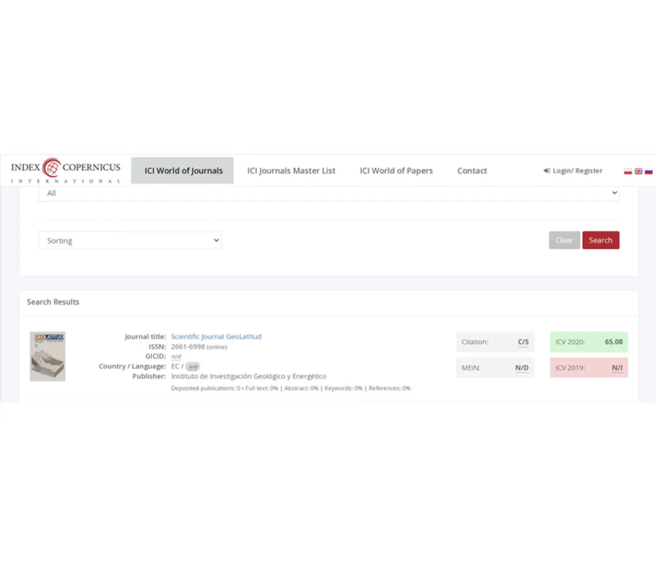Open the ICI World of Journals tab

[182, 170]
